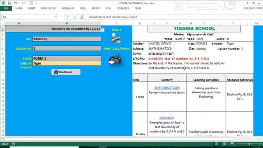
Task: Click the LESSON NO field showing 1
Action: point(67,49)
